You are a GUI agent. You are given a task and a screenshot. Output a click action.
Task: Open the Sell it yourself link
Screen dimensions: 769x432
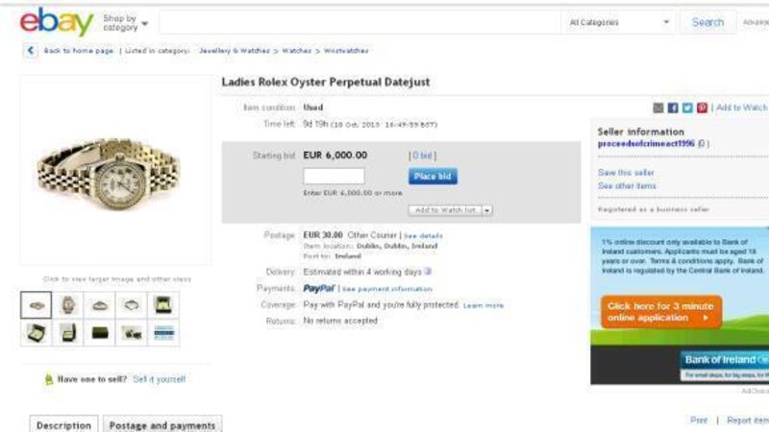tap(159, 380)
